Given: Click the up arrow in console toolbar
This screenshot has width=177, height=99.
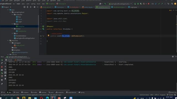Looking at the screenshot, I should pos(5,63).
